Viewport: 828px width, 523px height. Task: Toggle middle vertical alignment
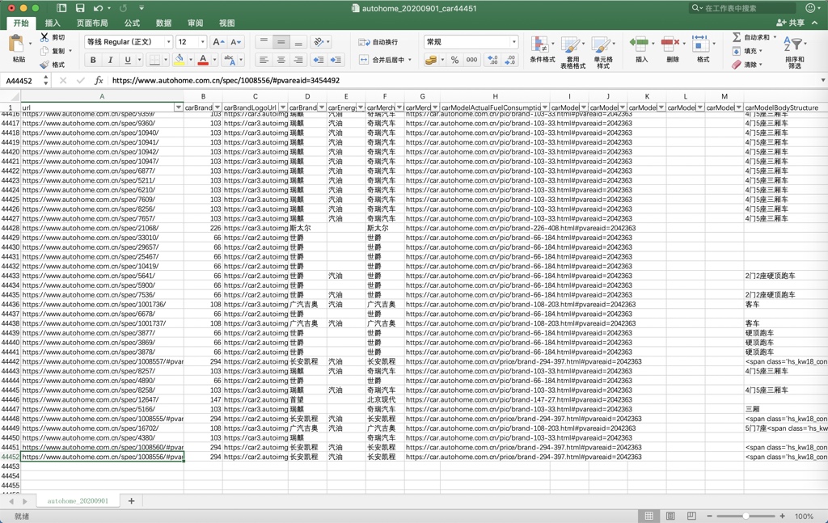tap(281, 42)
